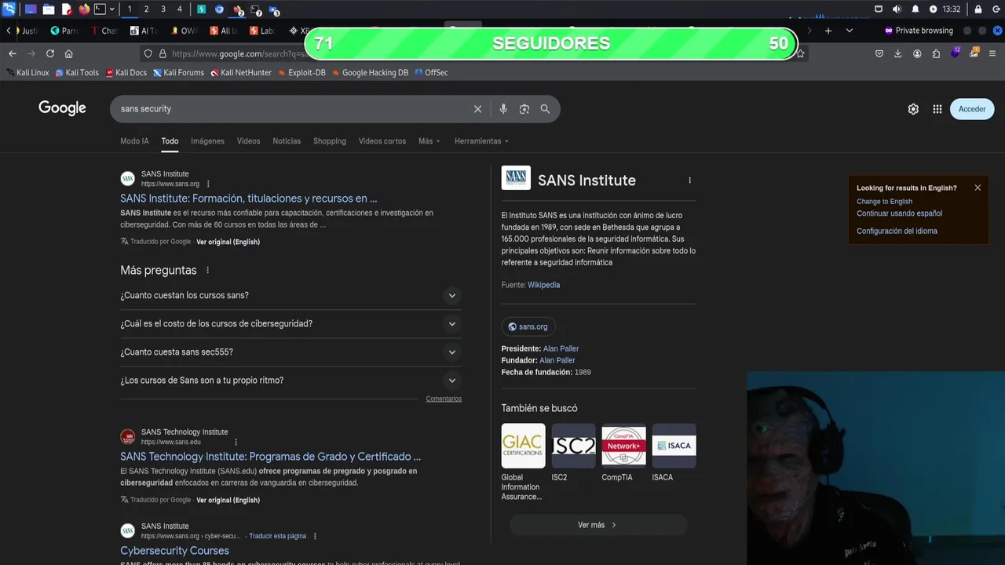Viewport: 1005px width, 565px height.
Task: Open the Firefox hamburger menu
Action: (x=992, y=53)
